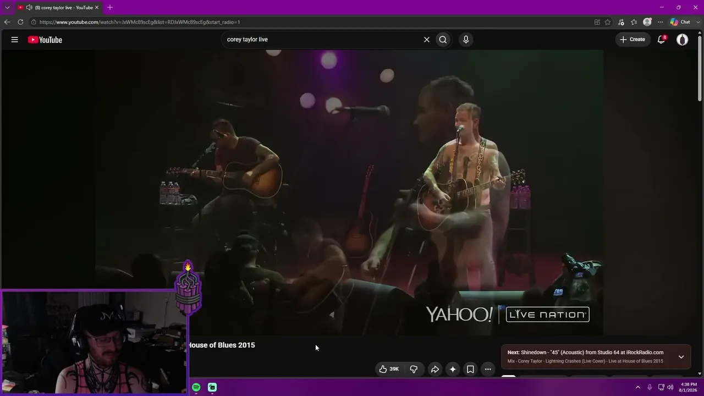Open browser Settings and more menu
Image resolution: width=704 pixels, height=396 pixels.
pyautogui.click(x=660, y=22)
